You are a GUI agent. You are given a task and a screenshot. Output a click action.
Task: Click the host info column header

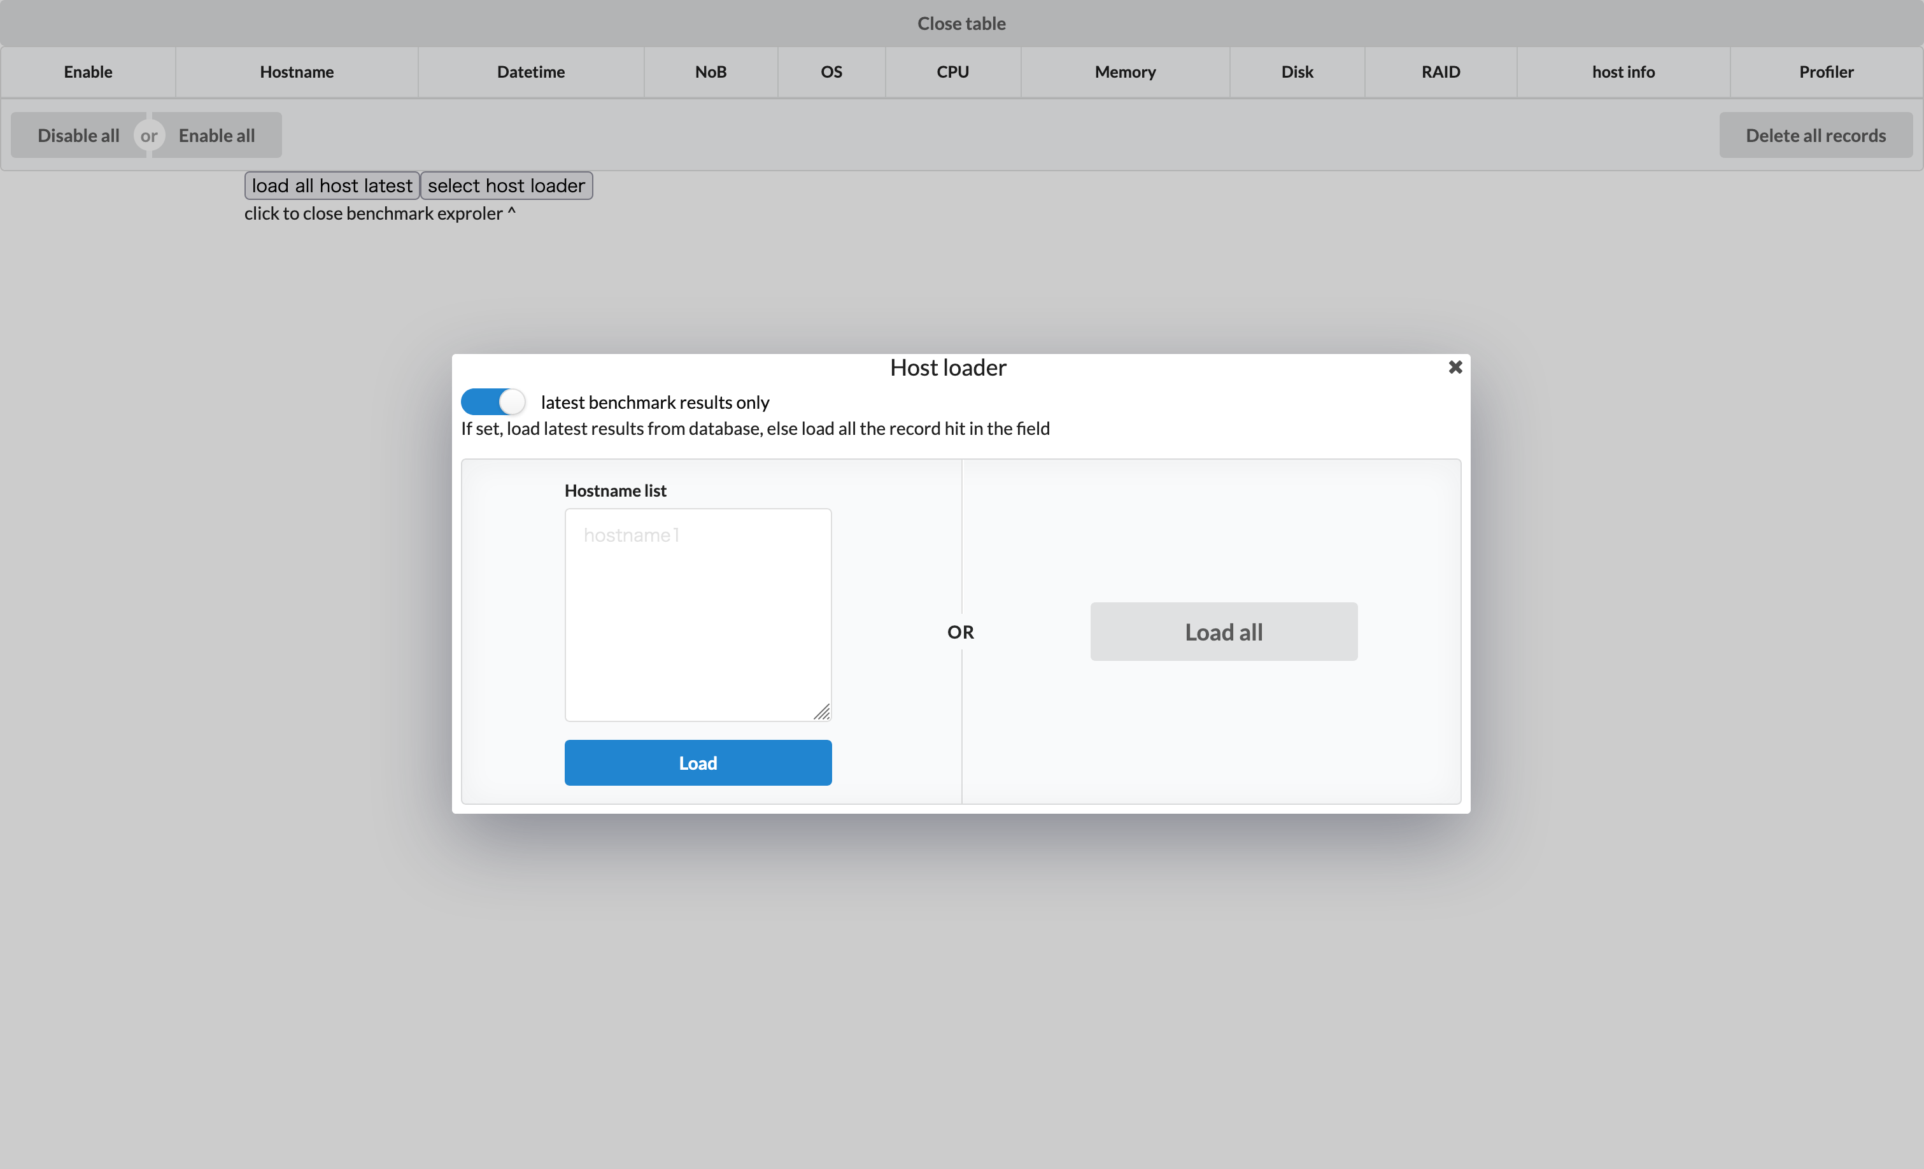pyautogui.click(x=1623, y=72)
